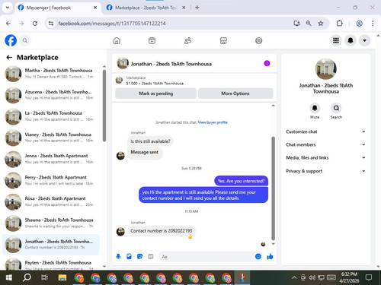The image size is (381, 285).
Task: Mute this chat using bell icon
Action: (315, 108)
